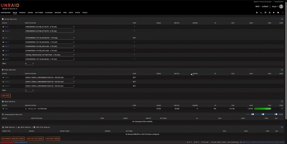Open the Disk 3 device selection dropdown
The height and width of the screenshot is (144, 287).
click(50, 46)
